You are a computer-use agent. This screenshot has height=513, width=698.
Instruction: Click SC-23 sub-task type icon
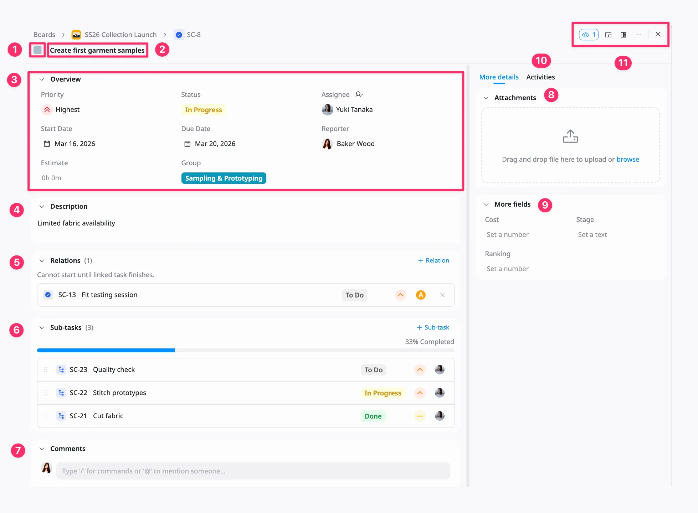[61, 370]
